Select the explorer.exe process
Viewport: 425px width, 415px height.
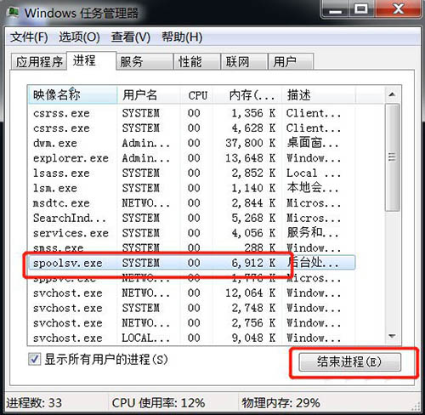(x=191, y=158)
